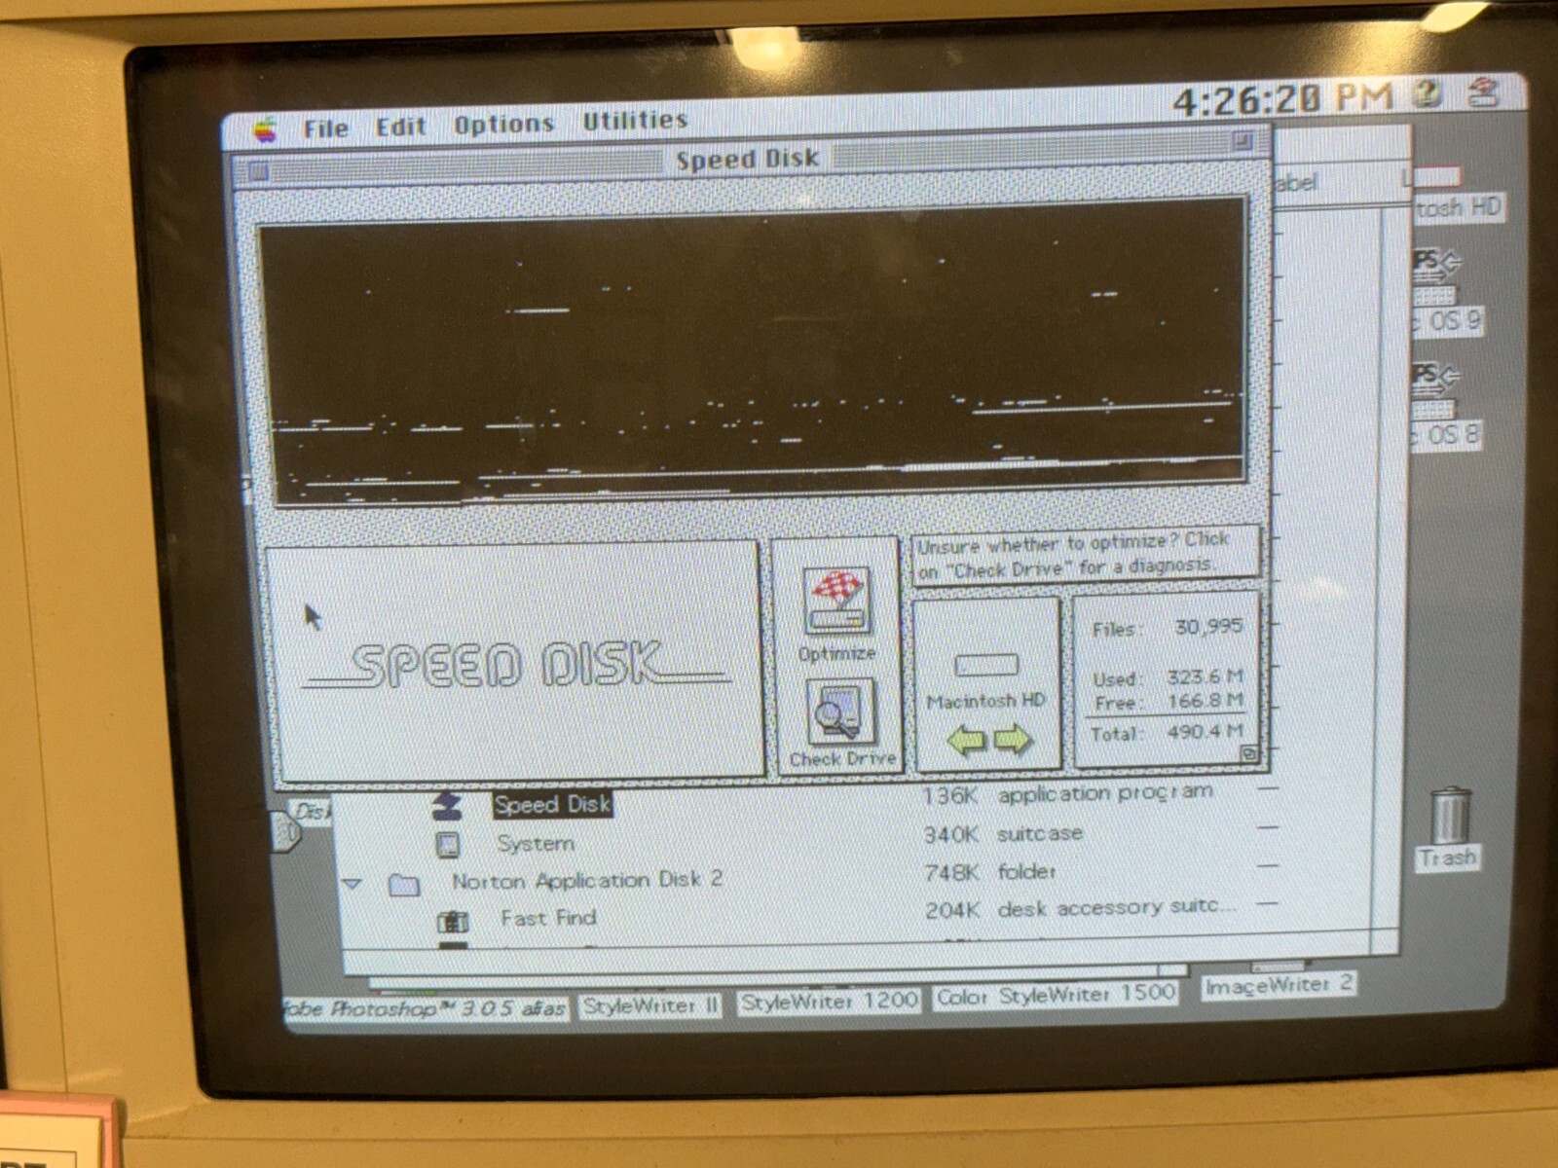Select the Fast Find desk accessory icon
Viewport: 1558px width, 1168px height.
click(453, 920)
